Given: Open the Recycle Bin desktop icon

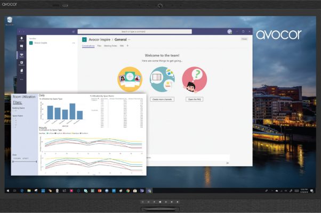Looking at the screenshot, I should click(10, 21).
